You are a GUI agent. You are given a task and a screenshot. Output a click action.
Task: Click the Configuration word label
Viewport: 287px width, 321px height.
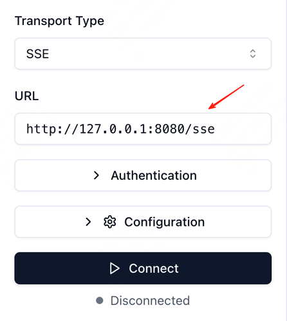coord(165,222)
